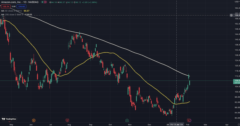Click the green current price label on axis
The height and width of the screenshot is (126, 240).
tap(236, 82)
